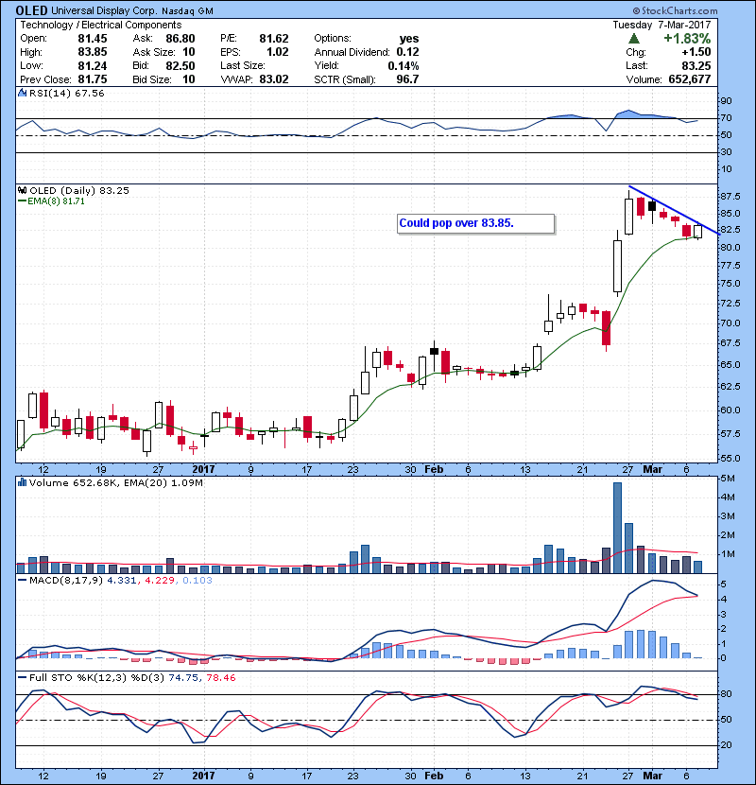Click the Volume value 652,677
Image resolution: width=756 pixels, height=785 pixels.
click(690, 79)
